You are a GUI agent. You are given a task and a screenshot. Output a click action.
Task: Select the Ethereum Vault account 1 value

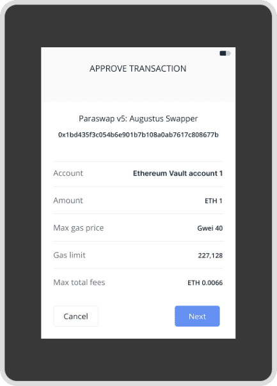tap(178, 173)
